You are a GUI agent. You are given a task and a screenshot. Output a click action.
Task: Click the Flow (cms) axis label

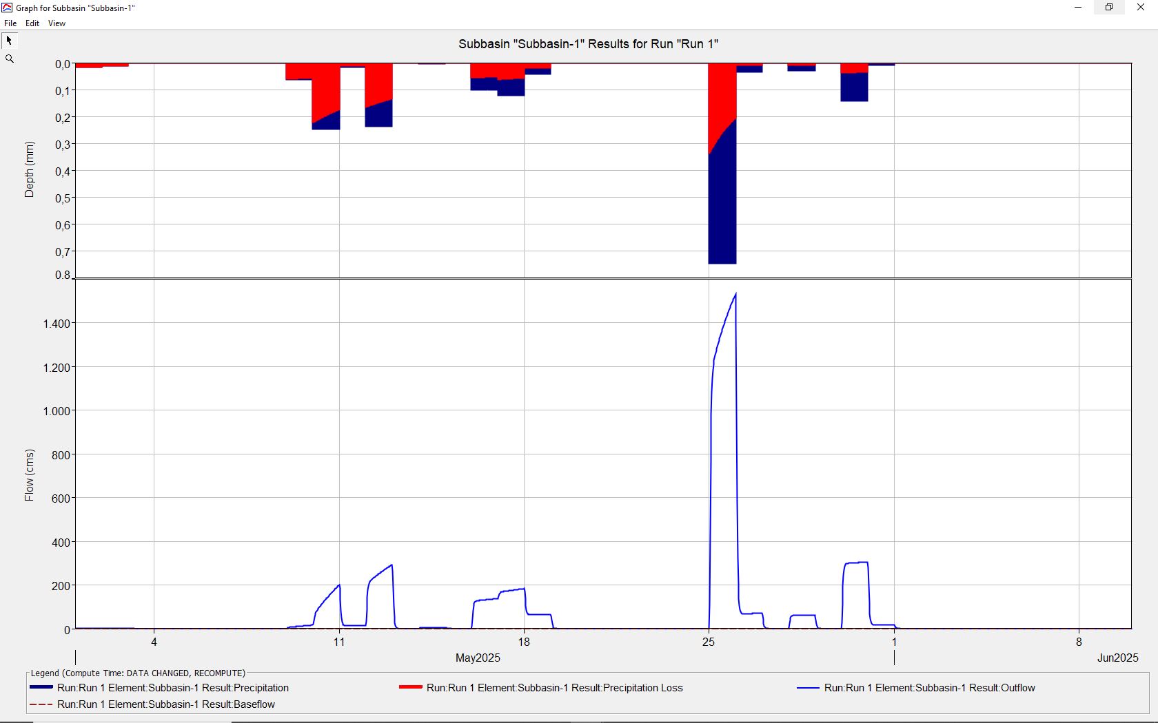coord(29,475)
